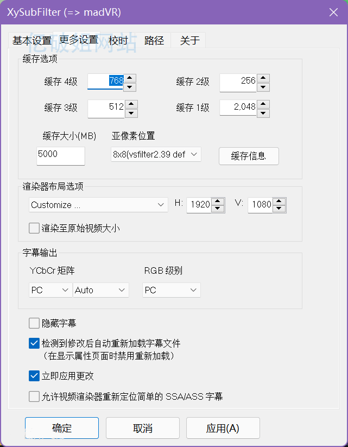Click the 缓存信息 button
348x447 pixels.
(x=249, y=156)
